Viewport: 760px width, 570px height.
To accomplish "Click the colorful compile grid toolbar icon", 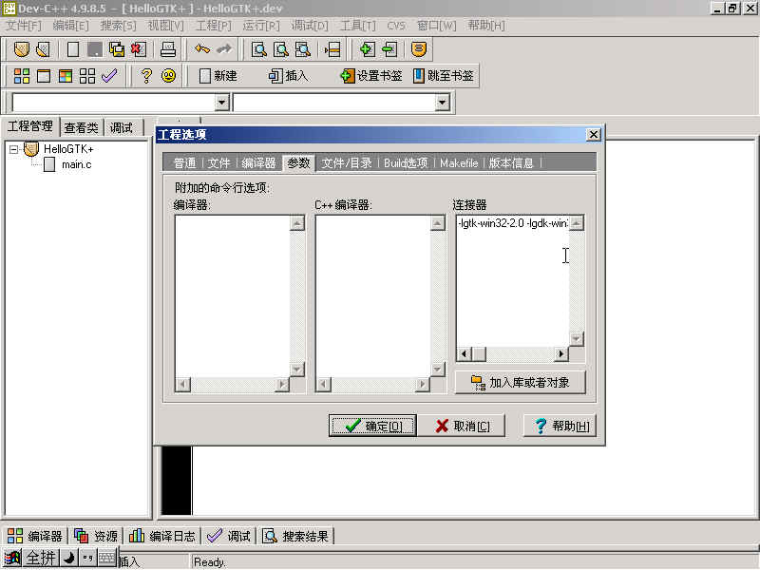I will tap(21, 76).
